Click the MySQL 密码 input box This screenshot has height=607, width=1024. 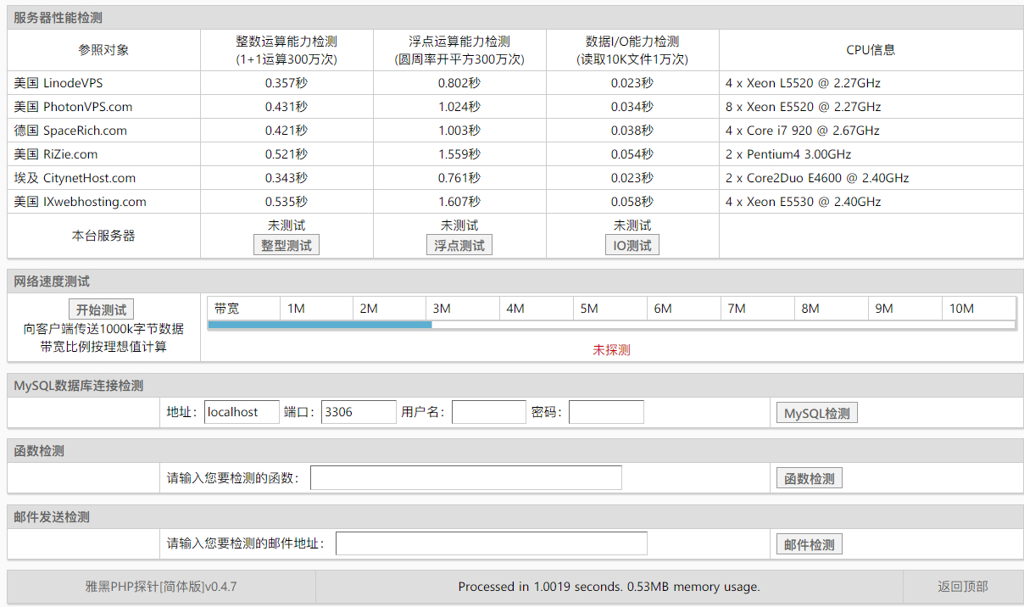coord(606,412)
